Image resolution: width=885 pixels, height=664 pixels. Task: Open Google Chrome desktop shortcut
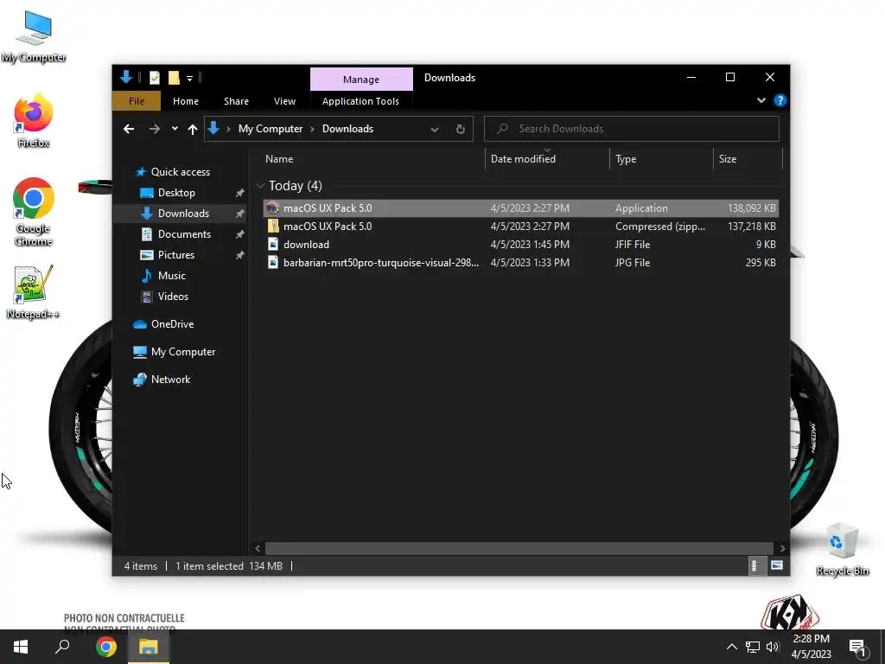point(34,212)
